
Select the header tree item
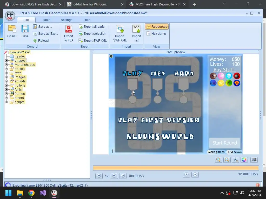pos(20,56)
